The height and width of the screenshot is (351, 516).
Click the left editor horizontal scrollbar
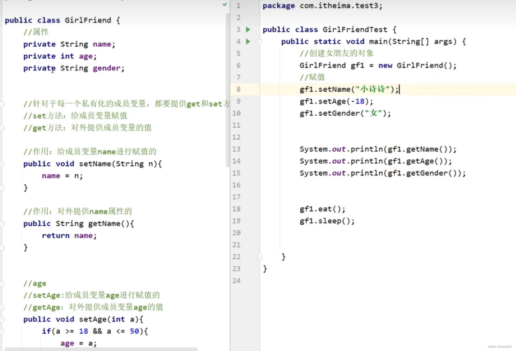coord(101,349)
